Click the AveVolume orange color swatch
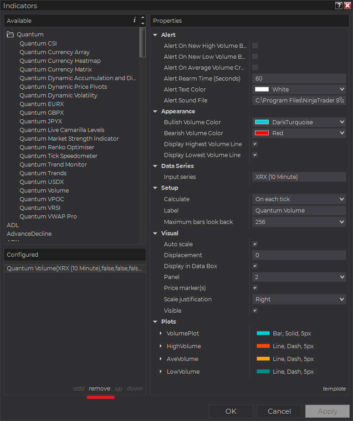 263,359
